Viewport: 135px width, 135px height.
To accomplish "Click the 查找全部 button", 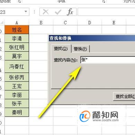I will [x=124, y=96].
